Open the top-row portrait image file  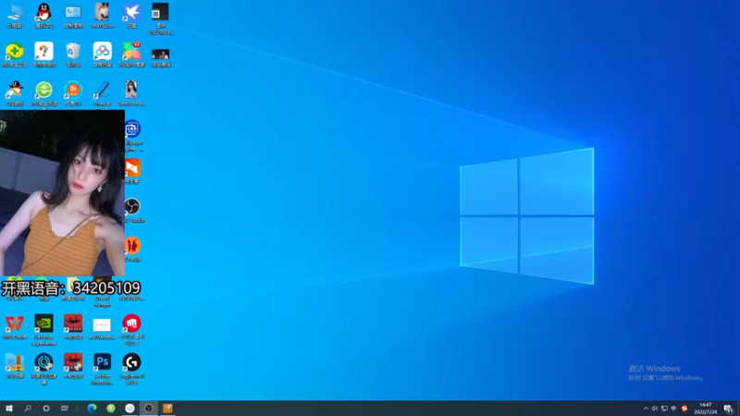(103, 16)
